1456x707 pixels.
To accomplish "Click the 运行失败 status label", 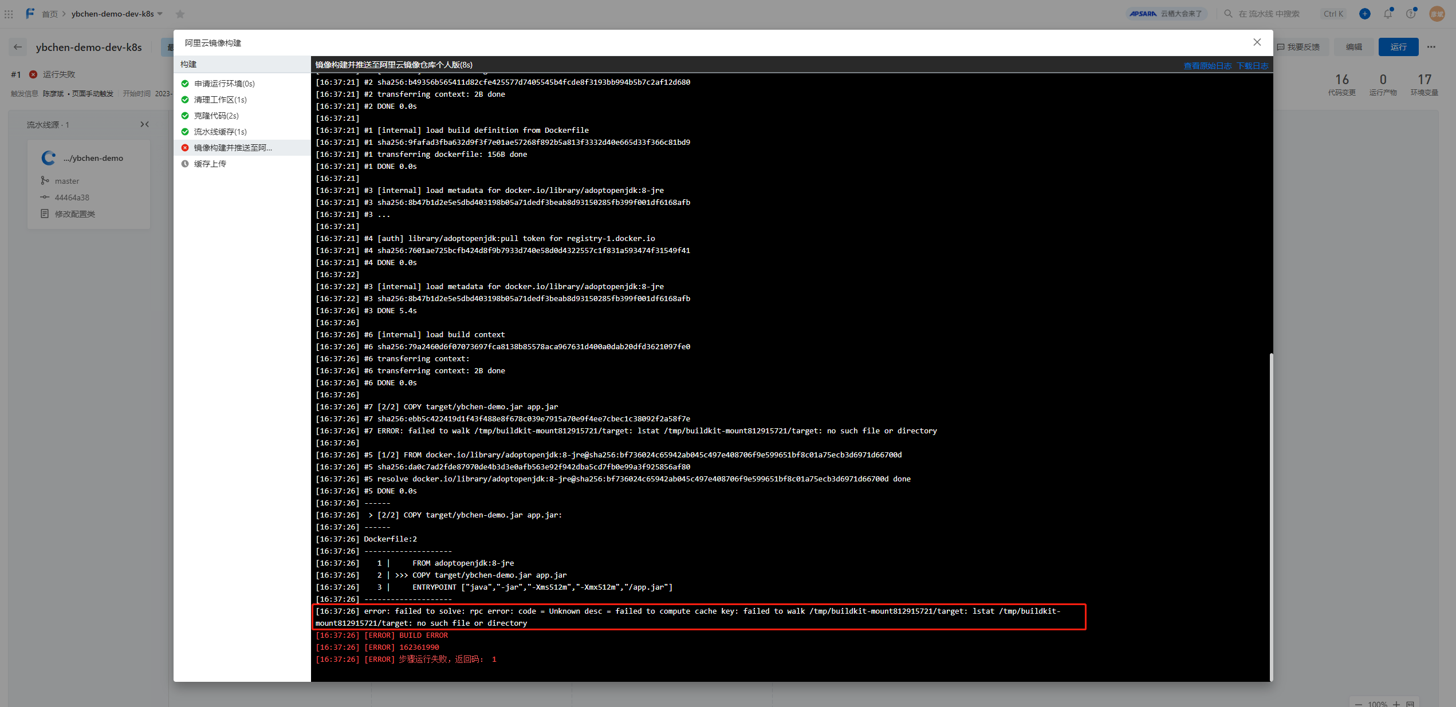I will [59, 74].
